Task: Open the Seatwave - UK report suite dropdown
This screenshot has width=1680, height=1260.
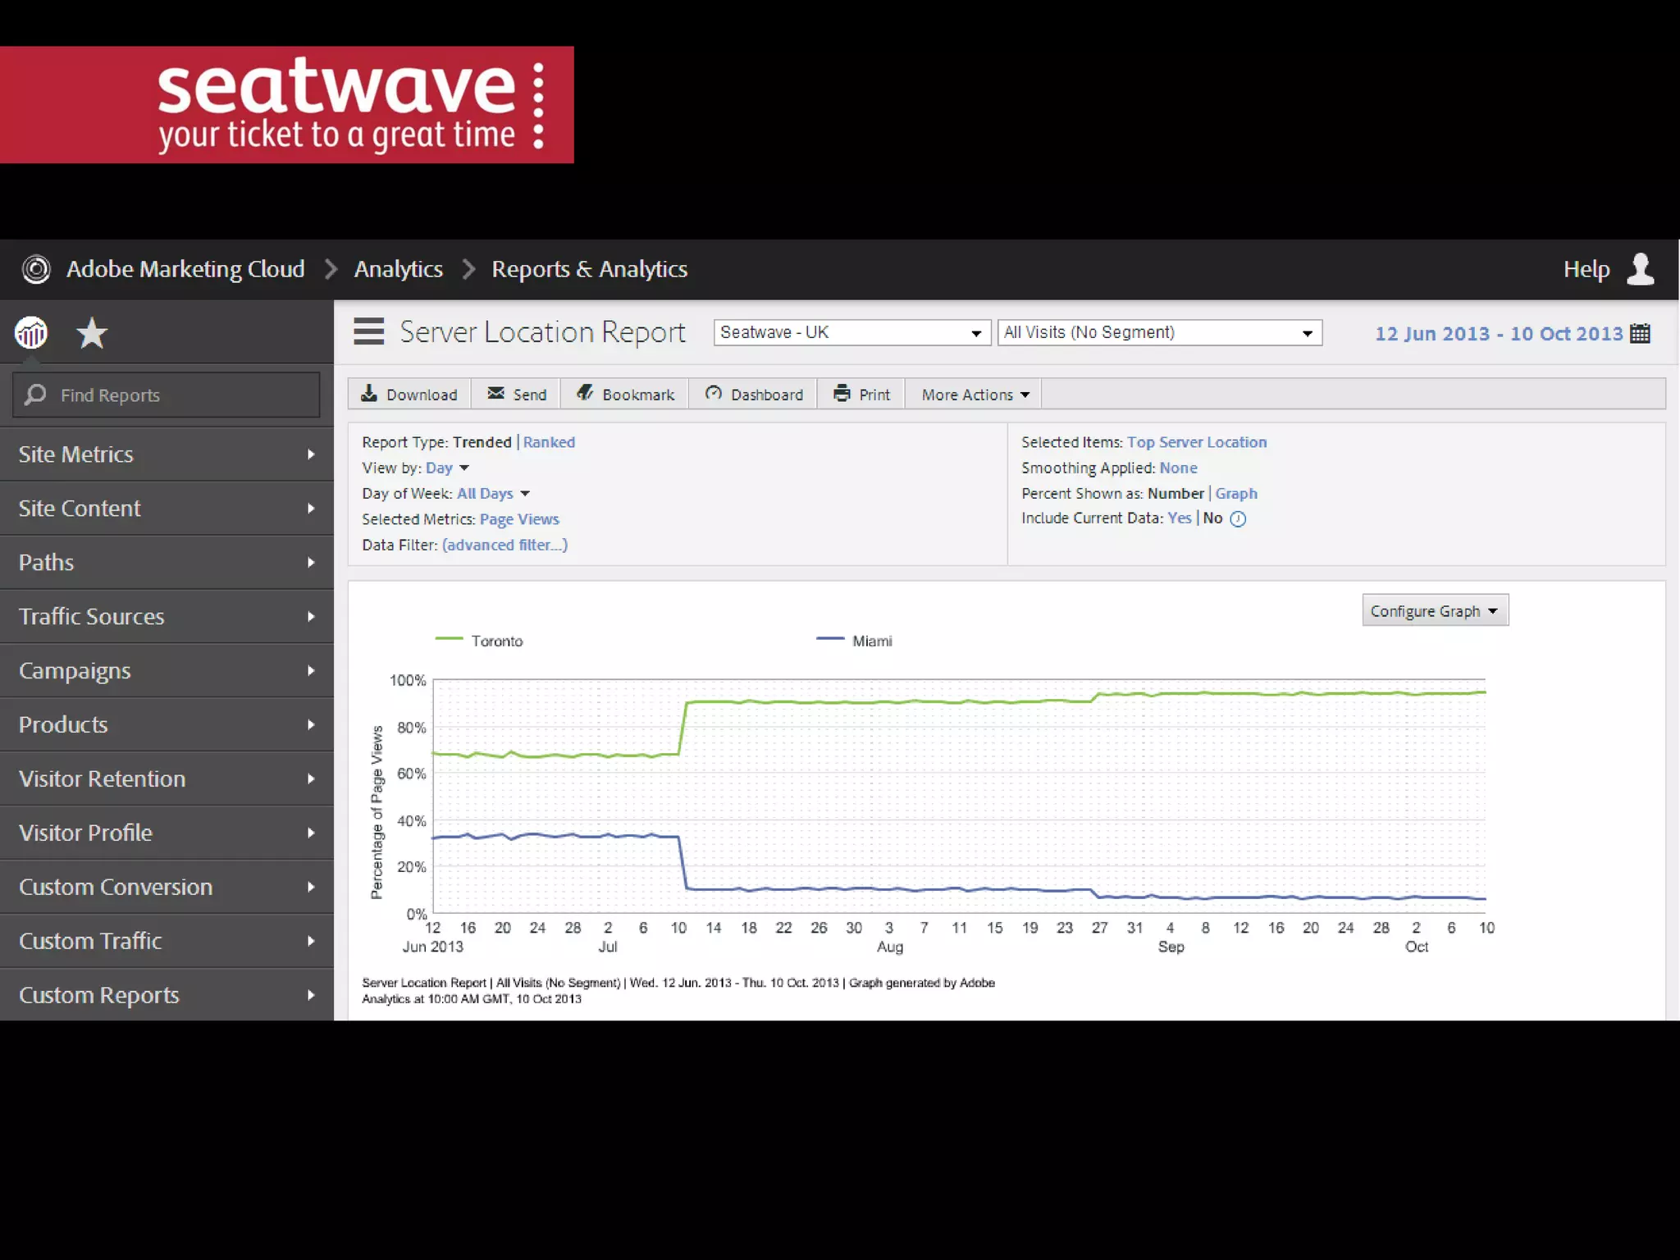Action: [x=851, y=332]
